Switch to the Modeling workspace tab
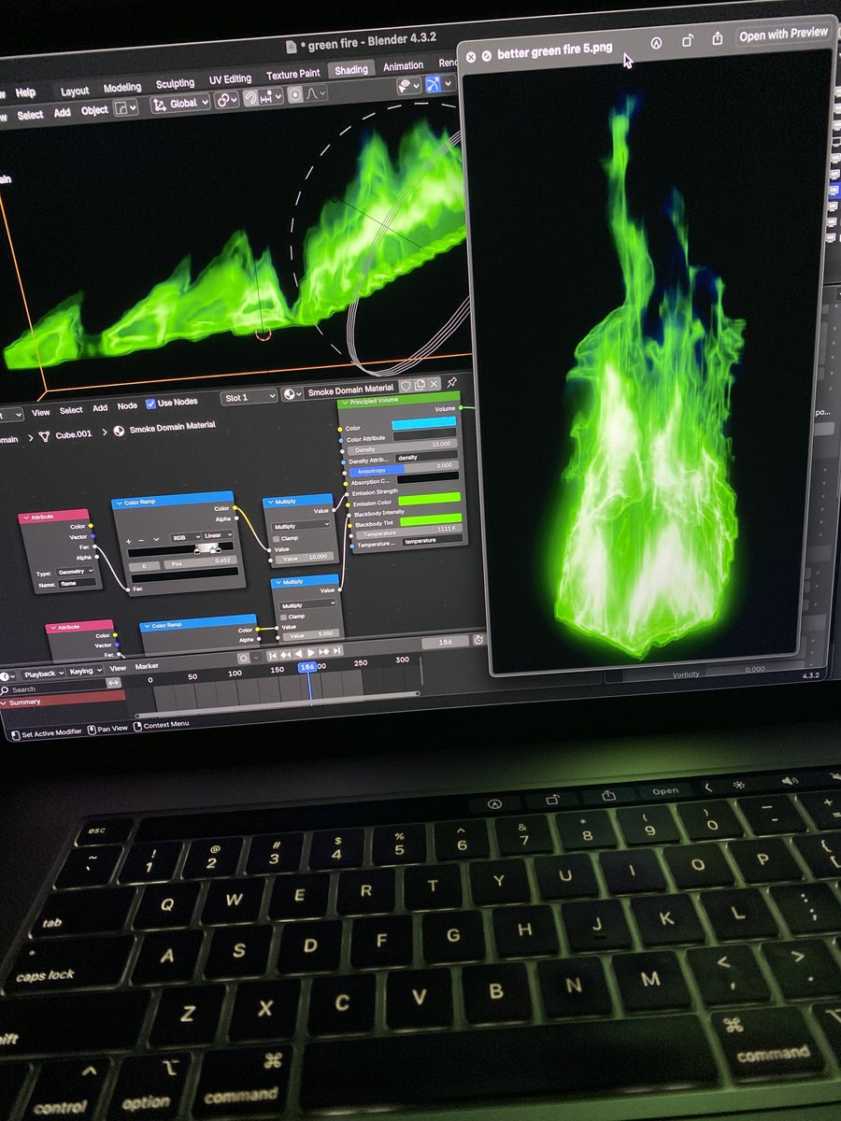This screenshot has width=841, height=1121. 121,88
